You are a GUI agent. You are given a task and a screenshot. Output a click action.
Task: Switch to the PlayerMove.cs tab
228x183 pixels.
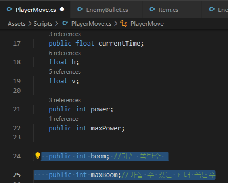(36, 10)
